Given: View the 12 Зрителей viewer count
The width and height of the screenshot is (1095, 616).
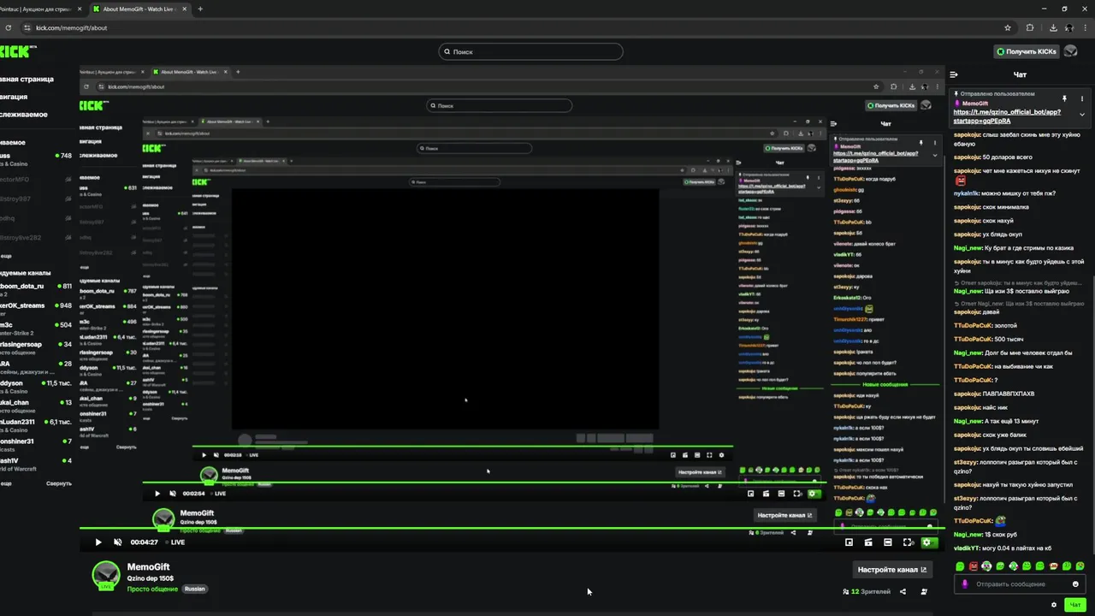Looking at the screenshot, I should click(867, 591).
